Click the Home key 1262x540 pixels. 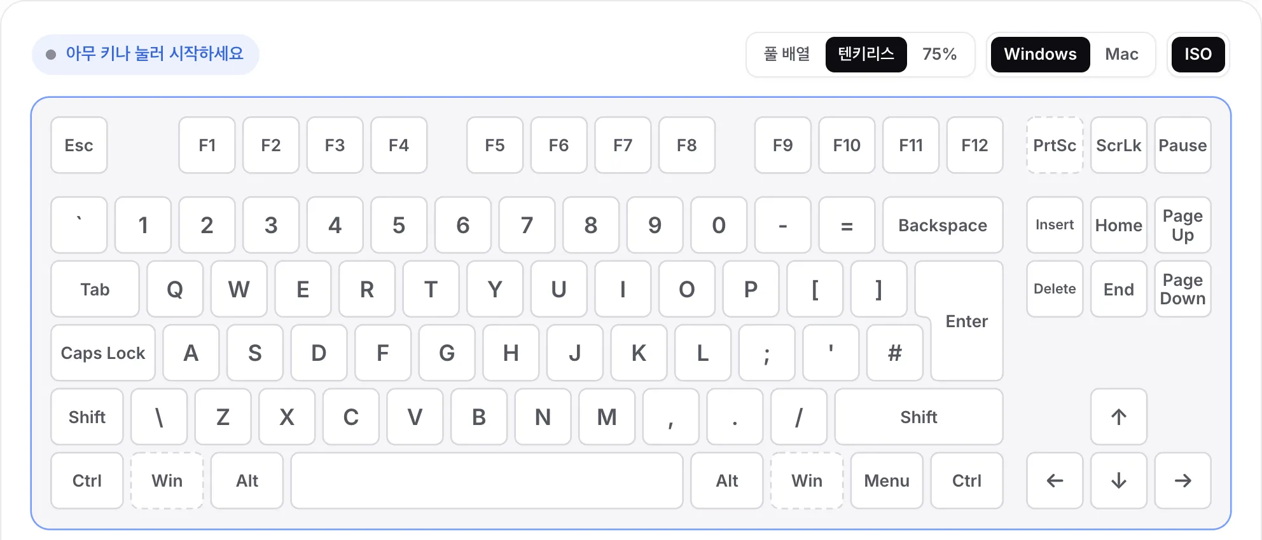click(1118, 225)
